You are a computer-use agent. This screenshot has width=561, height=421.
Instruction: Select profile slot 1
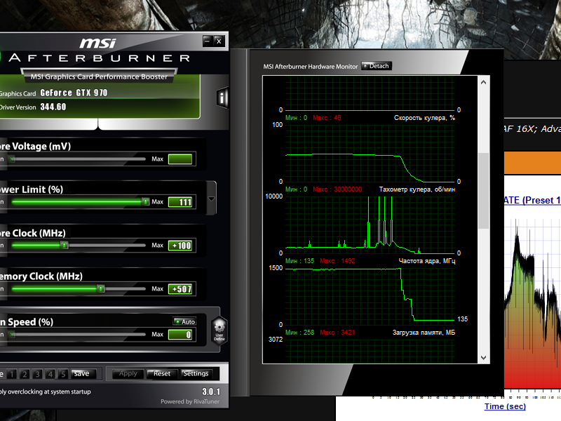[x=12, y=374]
